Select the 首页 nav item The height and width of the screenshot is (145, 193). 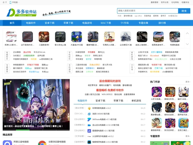coord(12,23)
